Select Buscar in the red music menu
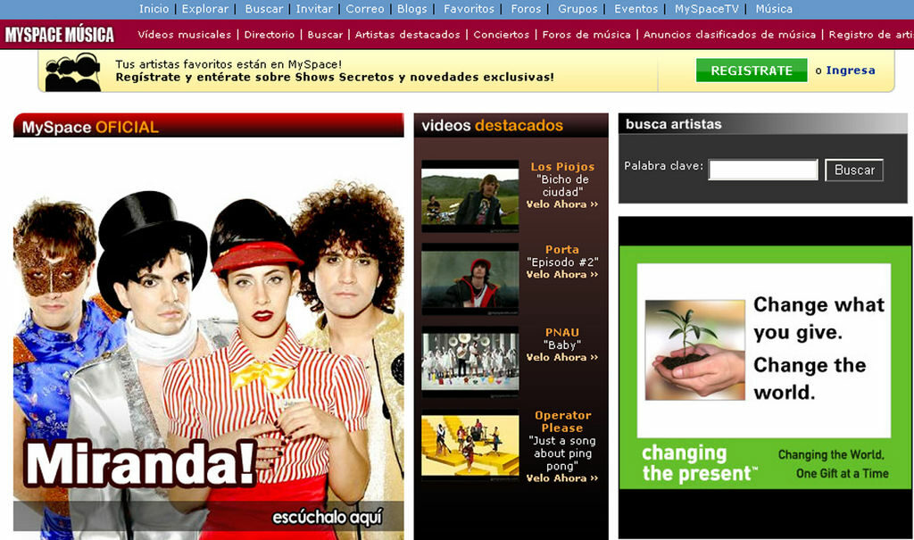The height and width of the screenshot is (540, 914). (325, 35)
